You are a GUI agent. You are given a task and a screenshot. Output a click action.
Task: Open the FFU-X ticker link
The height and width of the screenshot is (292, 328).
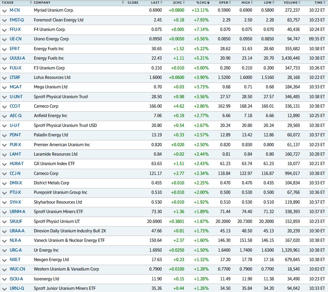point(15,29)
